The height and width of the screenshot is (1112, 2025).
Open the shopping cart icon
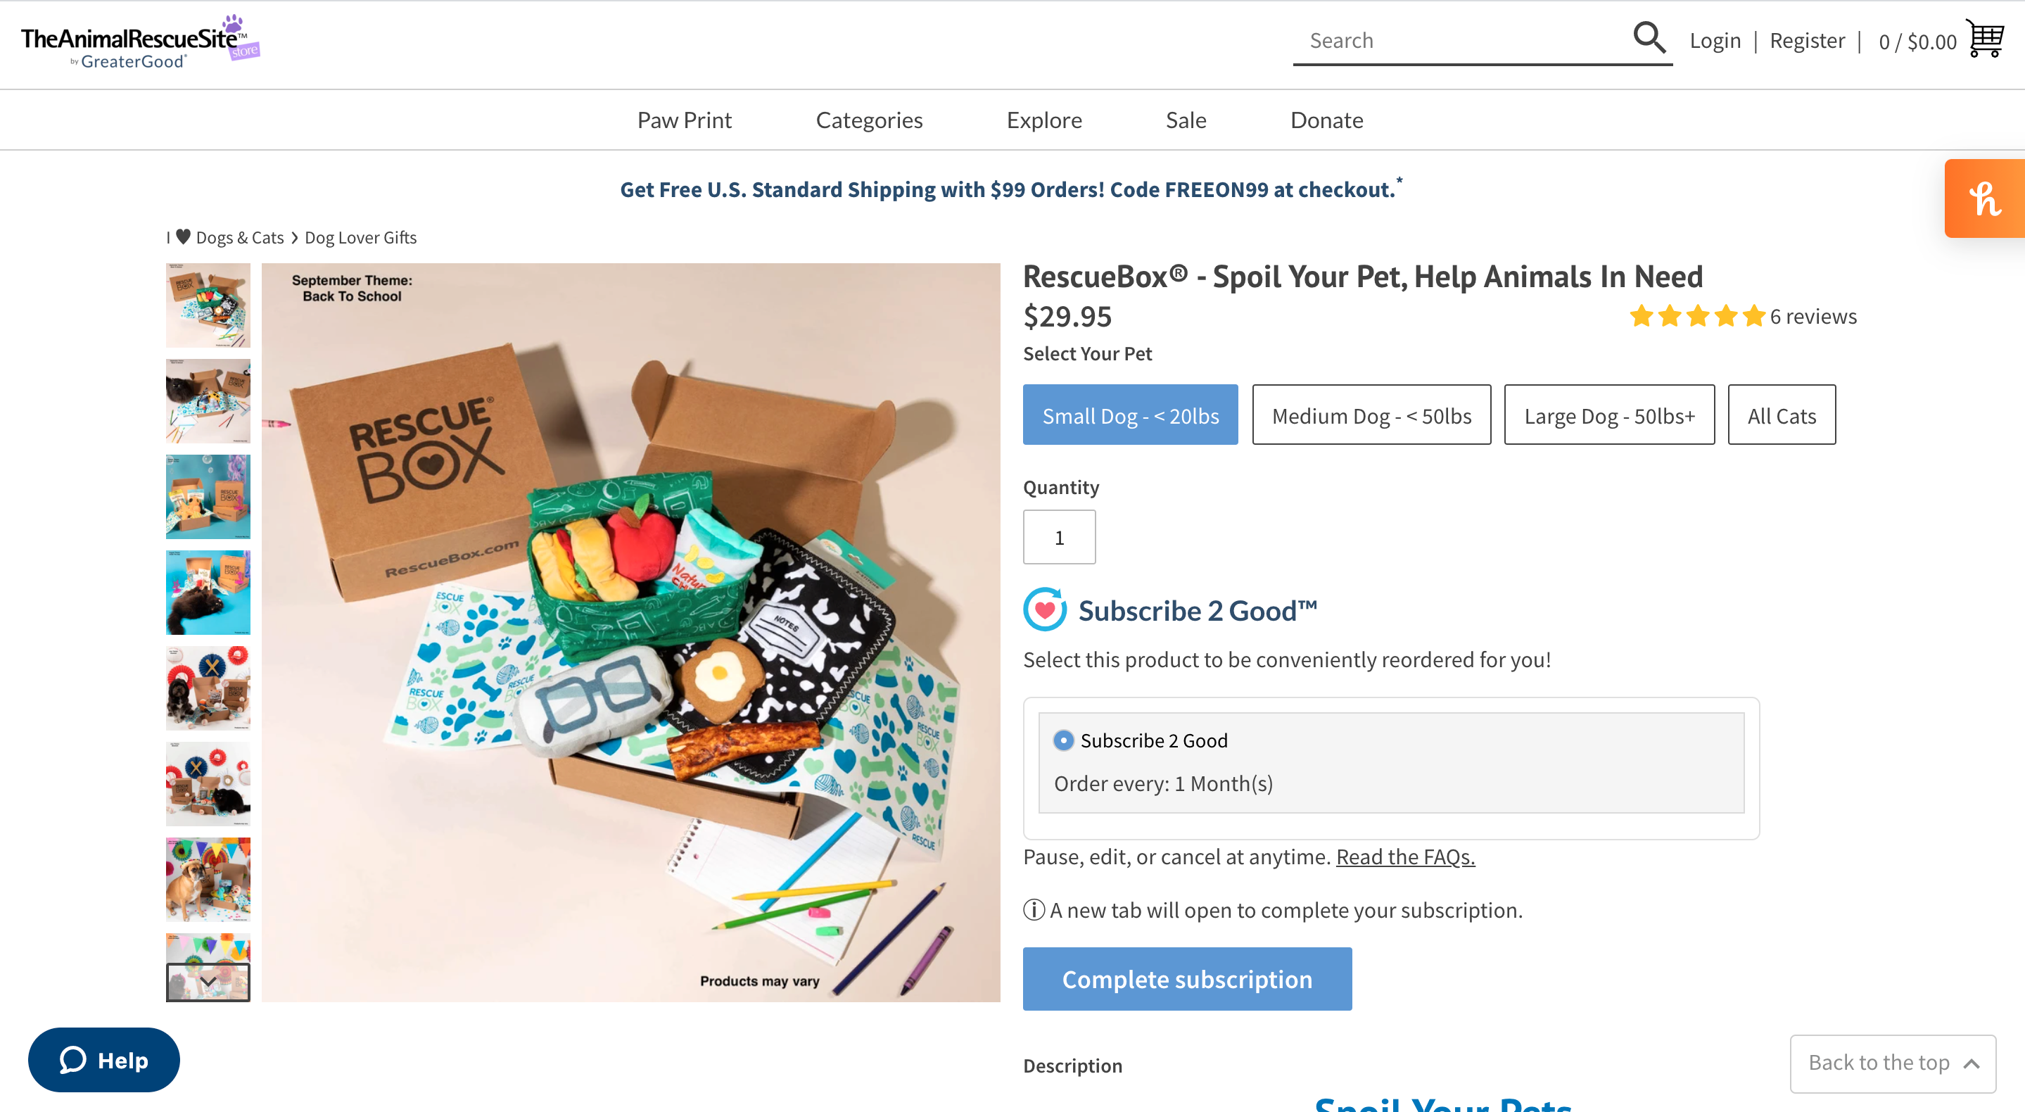pos(1985,39)
